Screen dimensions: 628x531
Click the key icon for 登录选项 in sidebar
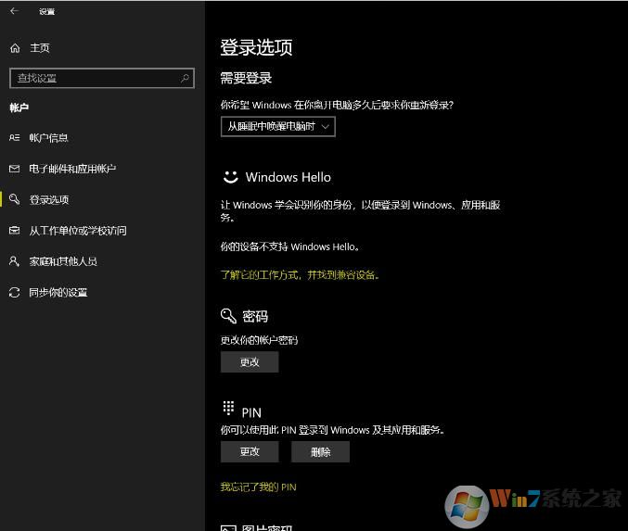[15, 199]
